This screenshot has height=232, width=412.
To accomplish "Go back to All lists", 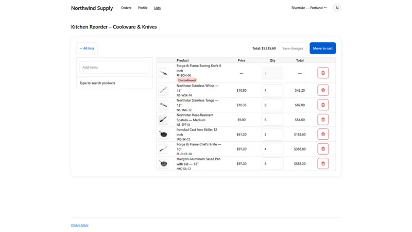I will click(x=87, y=48).
